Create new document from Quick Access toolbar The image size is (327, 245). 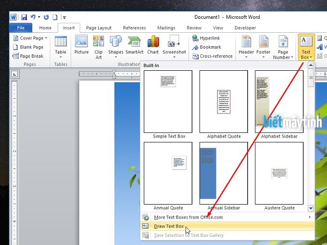pyautogui.click(x=55, y=17)
